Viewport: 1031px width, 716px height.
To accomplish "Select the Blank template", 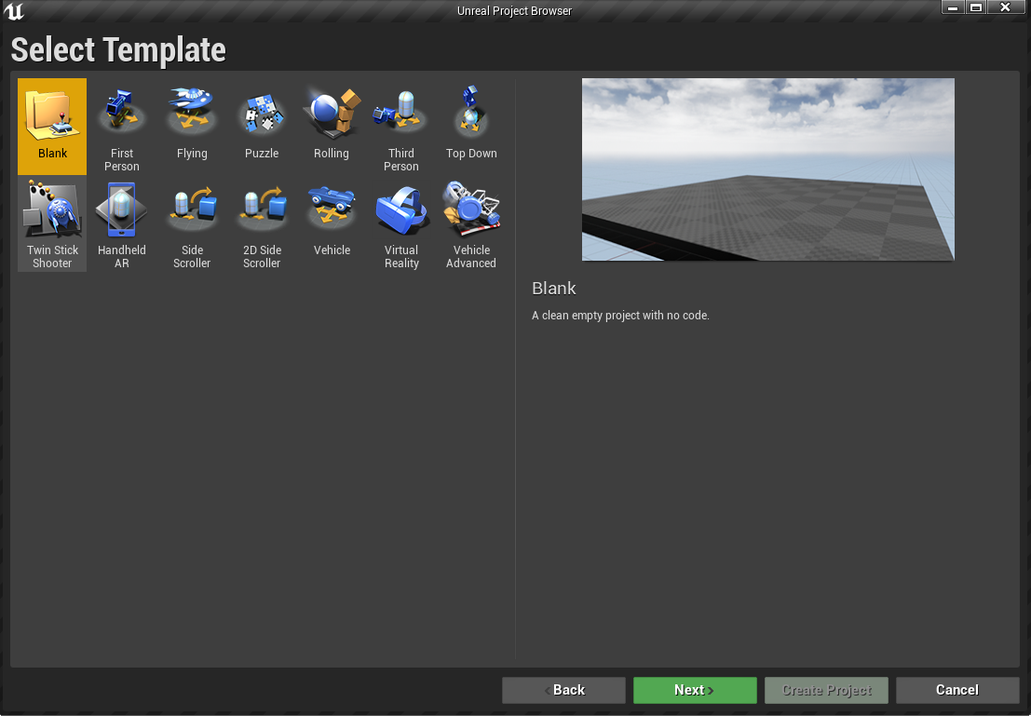I will tap(52, 127).
